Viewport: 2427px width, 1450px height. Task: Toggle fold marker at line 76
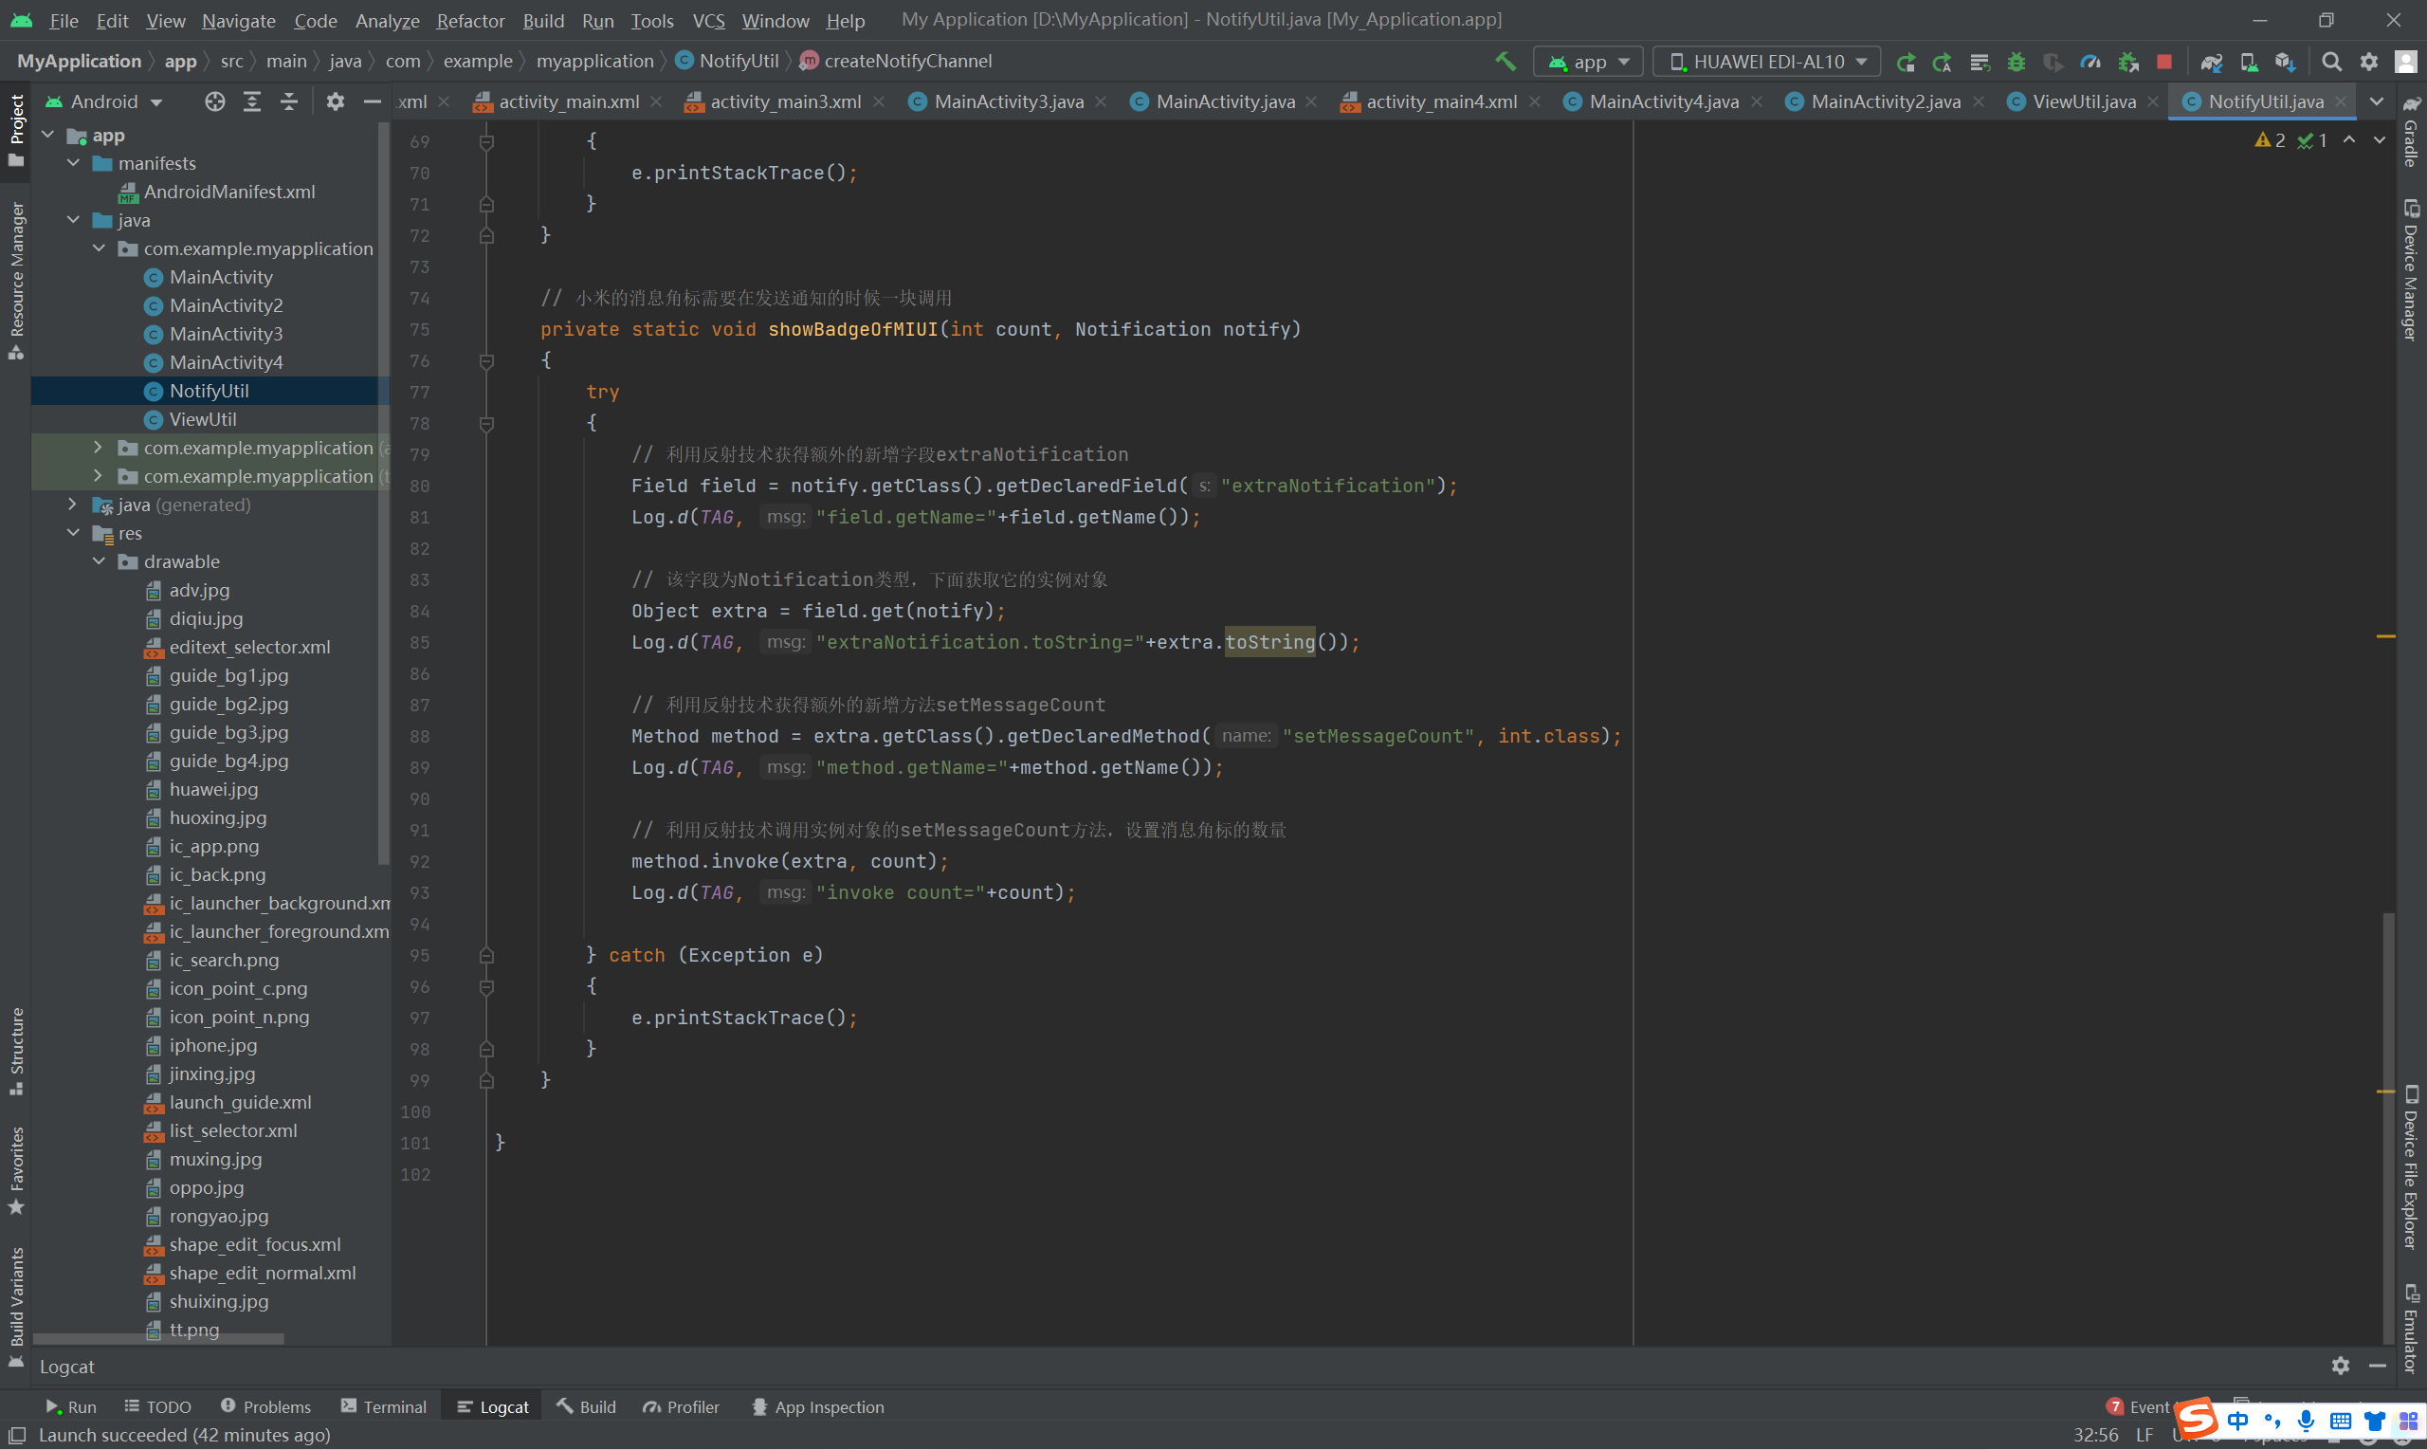[x=486, y=361]
